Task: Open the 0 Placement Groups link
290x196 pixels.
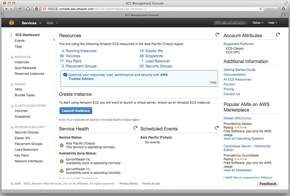Action: 79,66
